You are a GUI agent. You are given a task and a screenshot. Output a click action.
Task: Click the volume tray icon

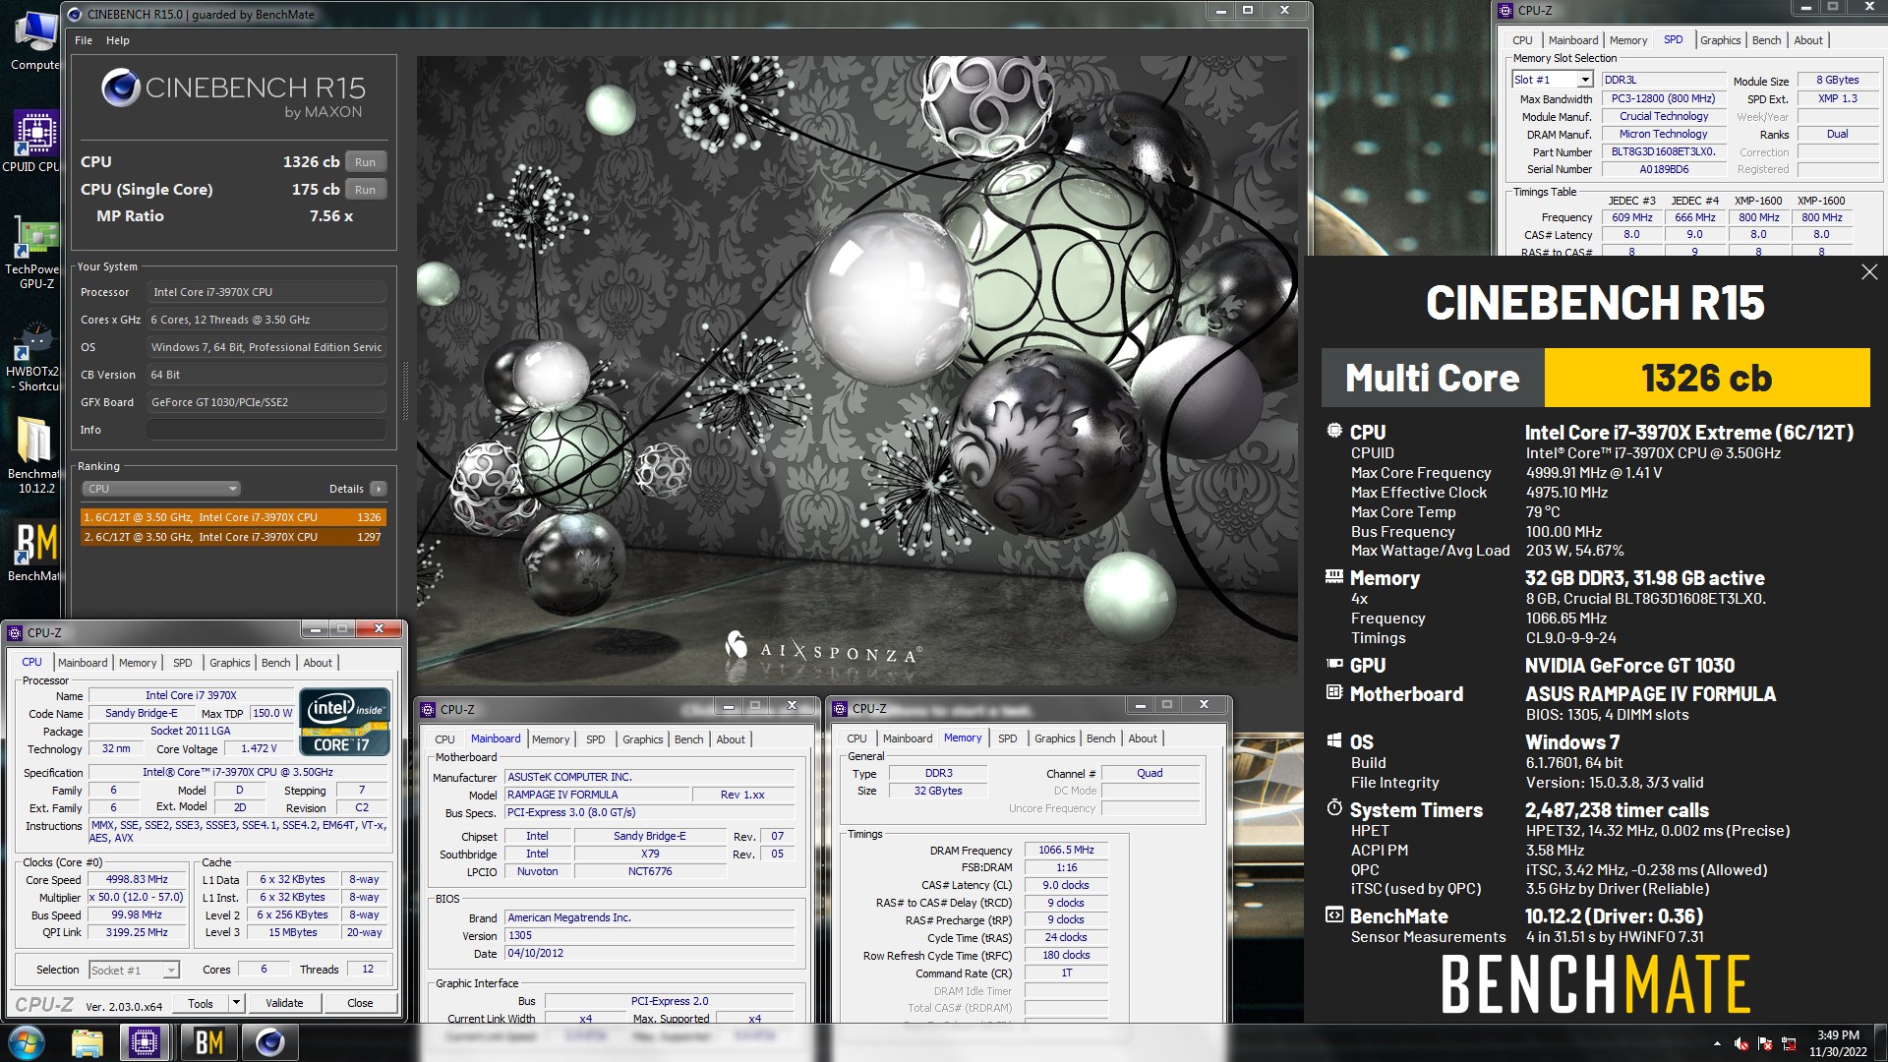pos(1741,1043)
